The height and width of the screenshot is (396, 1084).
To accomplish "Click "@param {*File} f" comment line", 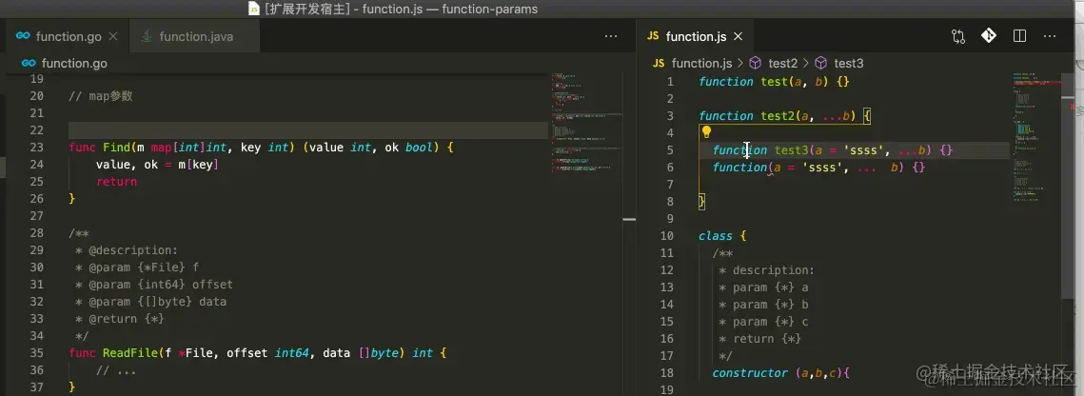I will (137, 267).
